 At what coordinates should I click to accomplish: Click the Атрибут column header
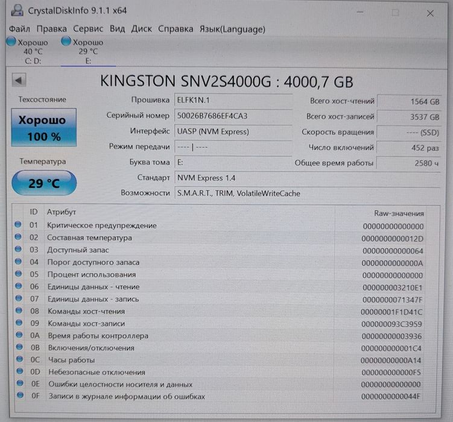pos(62,212)
